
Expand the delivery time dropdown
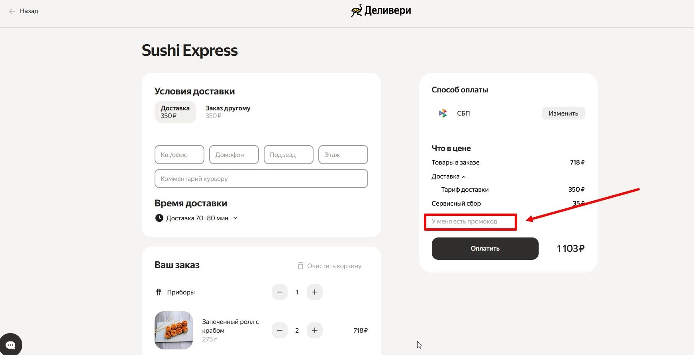pyautogui.click(x=235, y=218)
